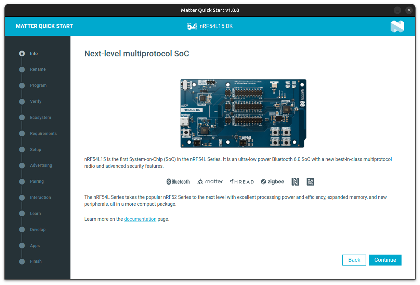Click the NFC logo icon
This screenshot has width=420, height=285.
click(x=296, y=182)
